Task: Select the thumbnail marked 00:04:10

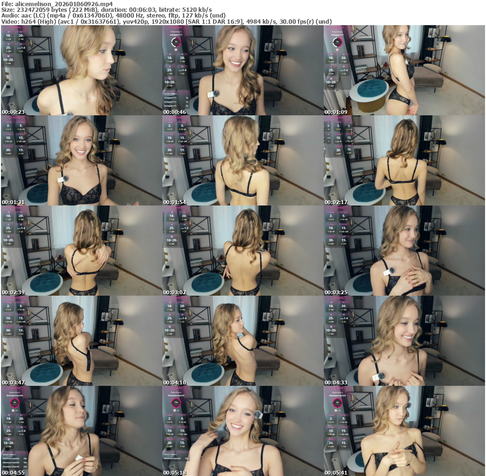Action: click(x=243, y=341)
